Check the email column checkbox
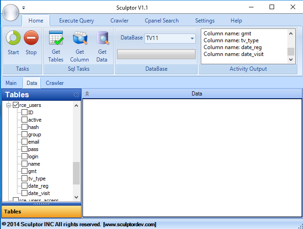Image resolution: width=303 pixels, height=229 pixels. point(24,142)
